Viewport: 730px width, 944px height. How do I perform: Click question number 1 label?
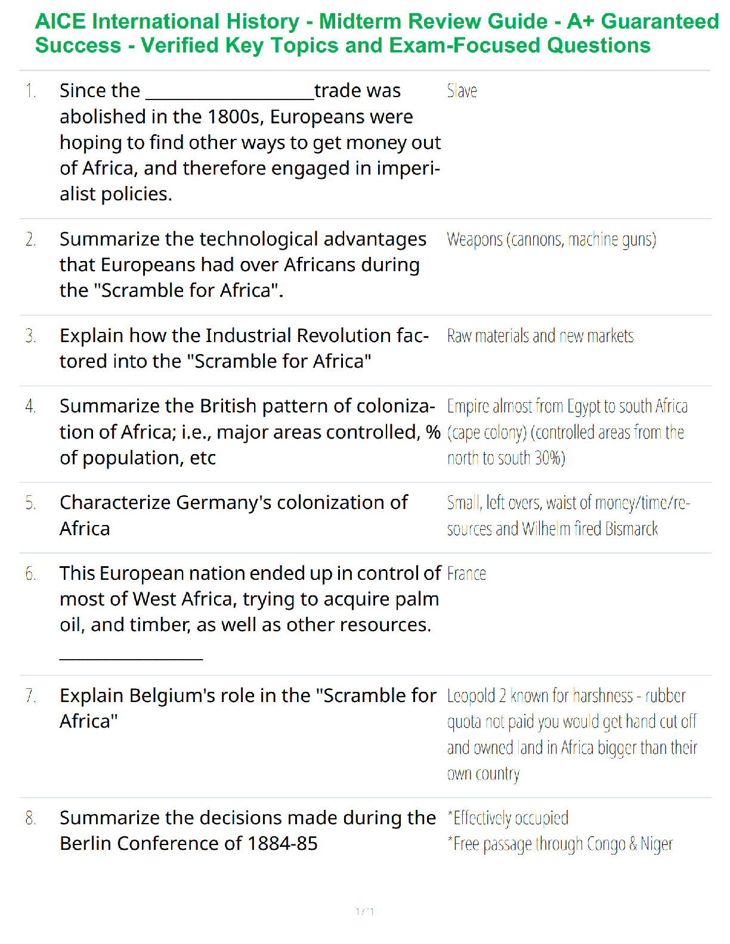click(x=30, y=91)
